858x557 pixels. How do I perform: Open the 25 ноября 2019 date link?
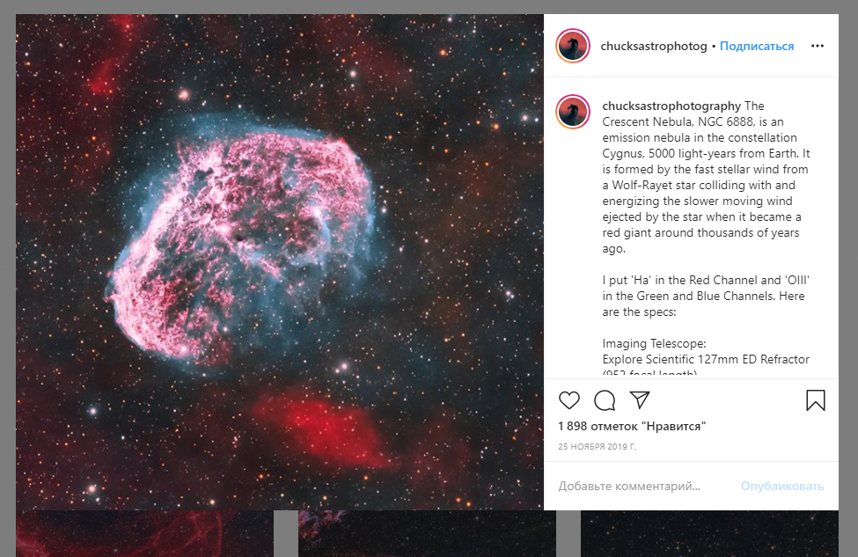click(597, 446)
